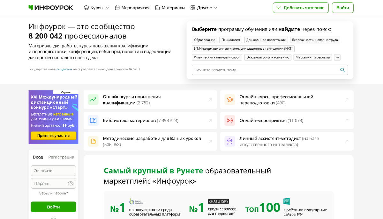
Task: Click the Войти button in the header
Action: pos(343,8)
